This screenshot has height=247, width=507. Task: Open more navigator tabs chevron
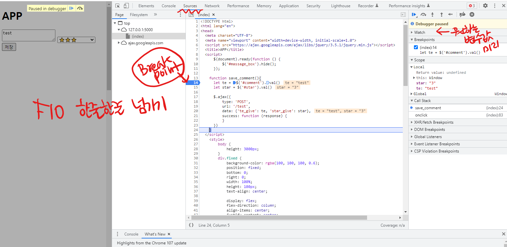coord(155,14)
